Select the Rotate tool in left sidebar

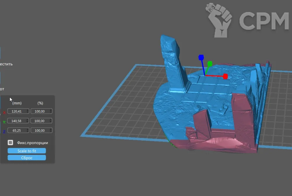2,89
